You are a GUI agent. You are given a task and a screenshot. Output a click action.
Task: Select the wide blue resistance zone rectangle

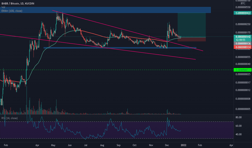click(105, 10)
